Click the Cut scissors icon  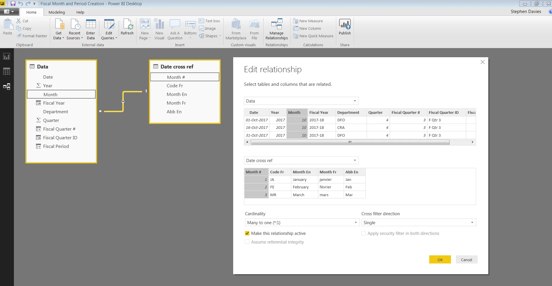19,21
